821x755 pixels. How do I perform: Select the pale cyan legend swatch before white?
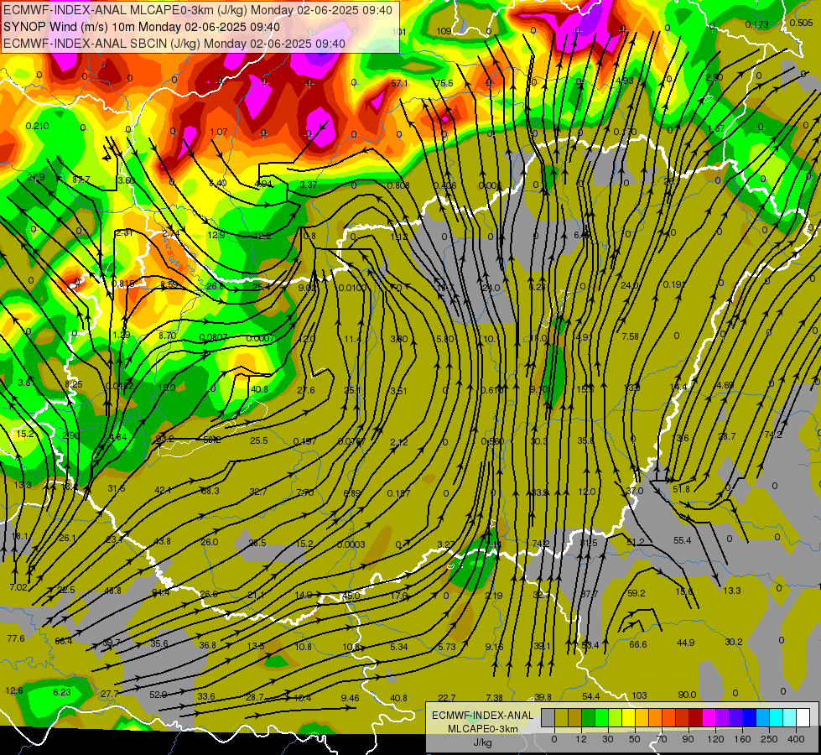(x=790, y=718)
